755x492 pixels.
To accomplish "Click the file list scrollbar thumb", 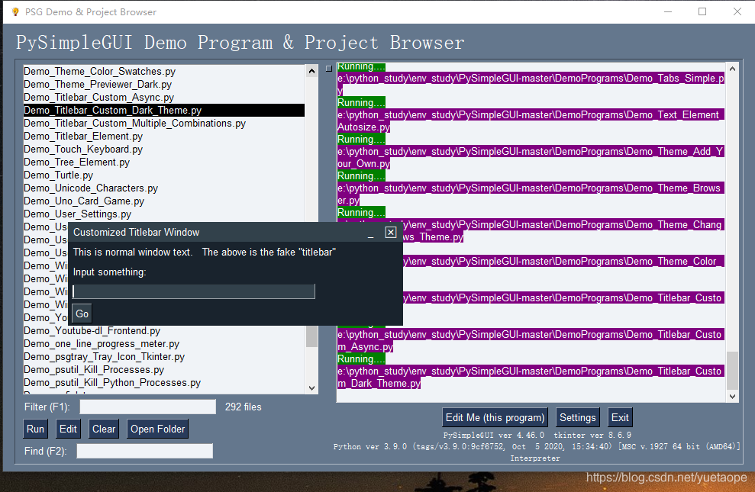I will pos(311,336).
